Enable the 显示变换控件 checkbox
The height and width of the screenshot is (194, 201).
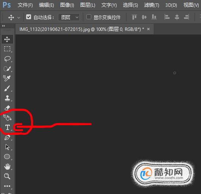pos(89,17)
